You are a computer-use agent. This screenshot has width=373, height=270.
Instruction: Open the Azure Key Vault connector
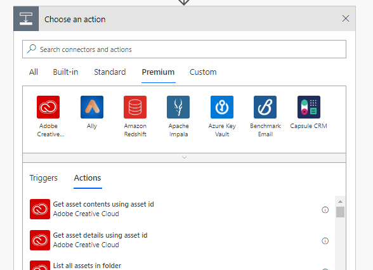pyautogui.click(x=222, y=107)
